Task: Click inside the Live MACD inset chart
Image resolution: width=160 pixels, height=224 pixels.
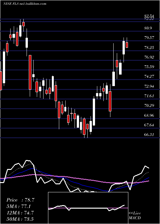Action: click(88, 208)
